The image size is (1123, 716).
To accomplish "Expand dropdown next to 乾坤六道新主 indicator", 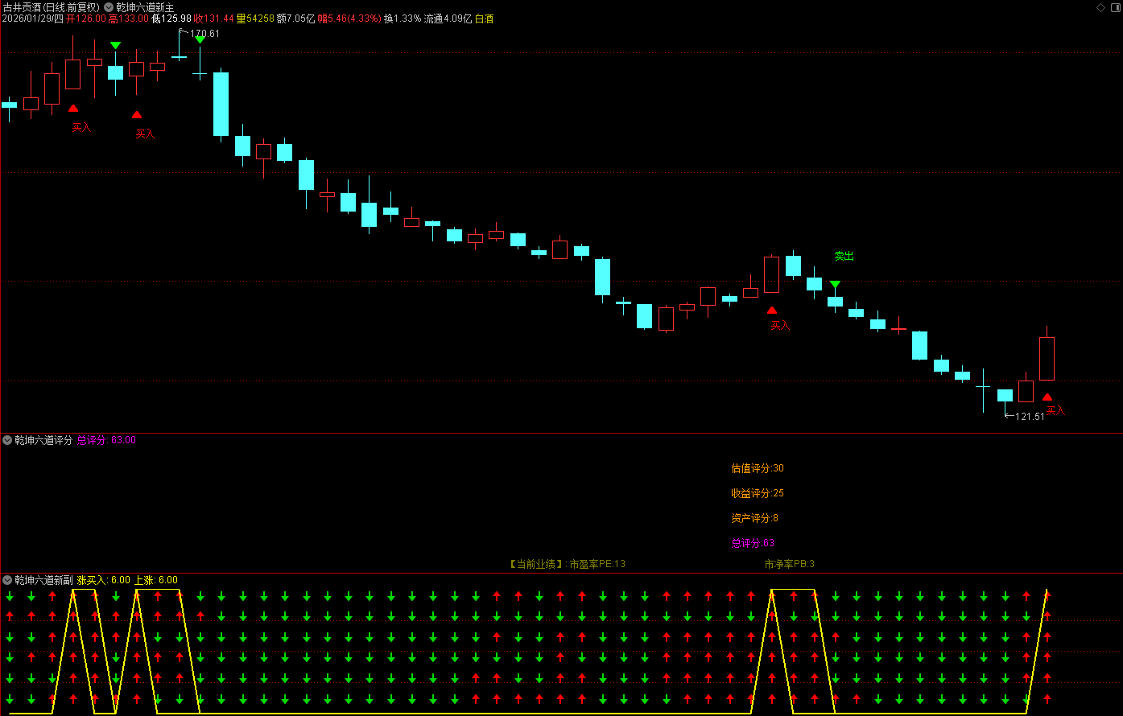I will tap(109, 6).
